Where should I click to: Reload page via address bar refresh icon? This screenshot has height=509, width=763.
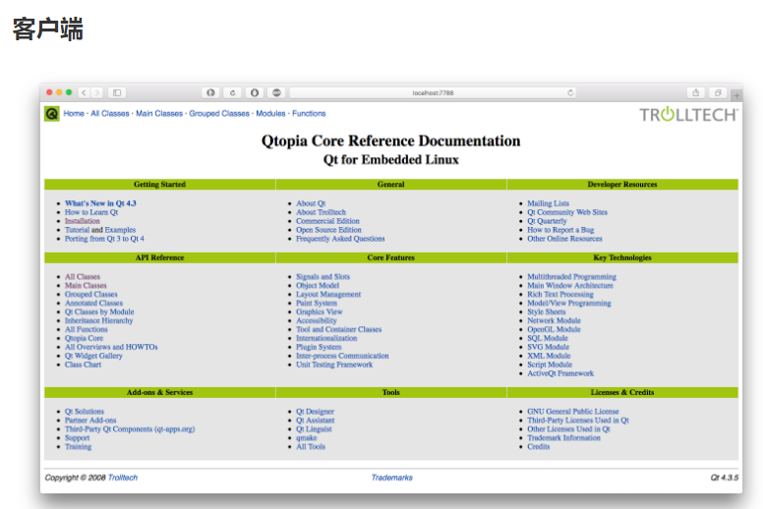pyautogui.click(x=570, y=92)
